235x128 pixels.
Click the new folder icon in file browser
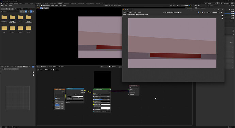coord(12,9)
